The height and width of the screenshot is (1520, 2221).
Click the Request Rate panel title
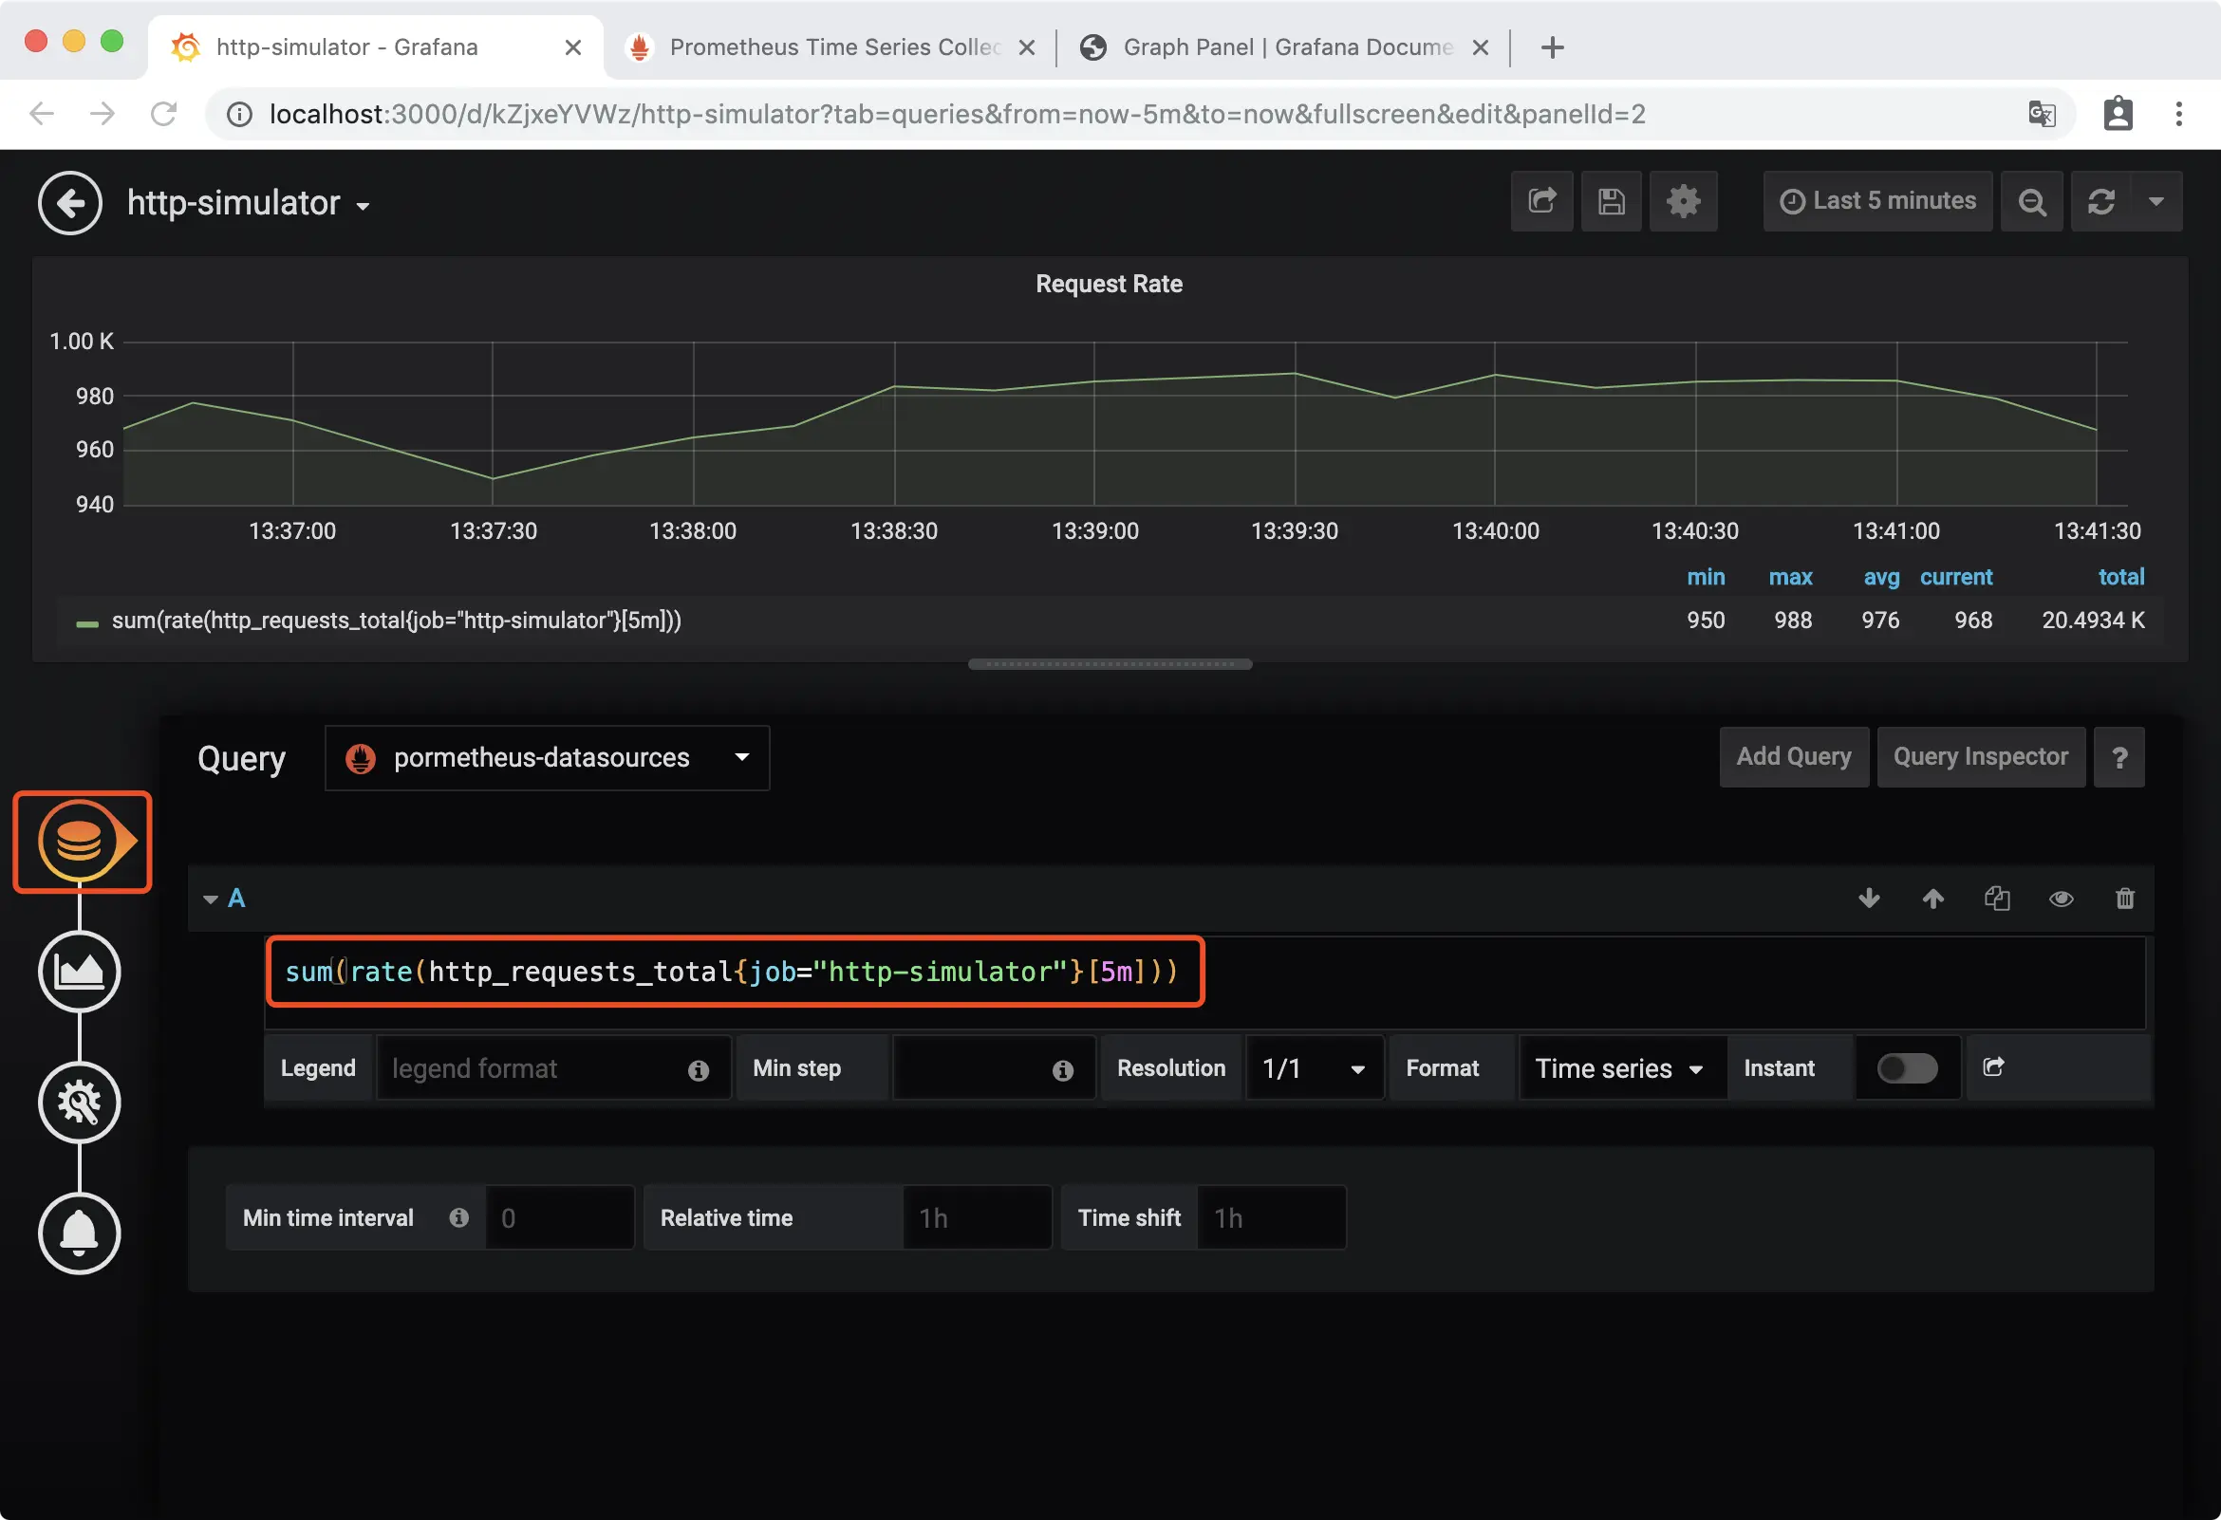pyautogui.click(x=1109, y=284)
